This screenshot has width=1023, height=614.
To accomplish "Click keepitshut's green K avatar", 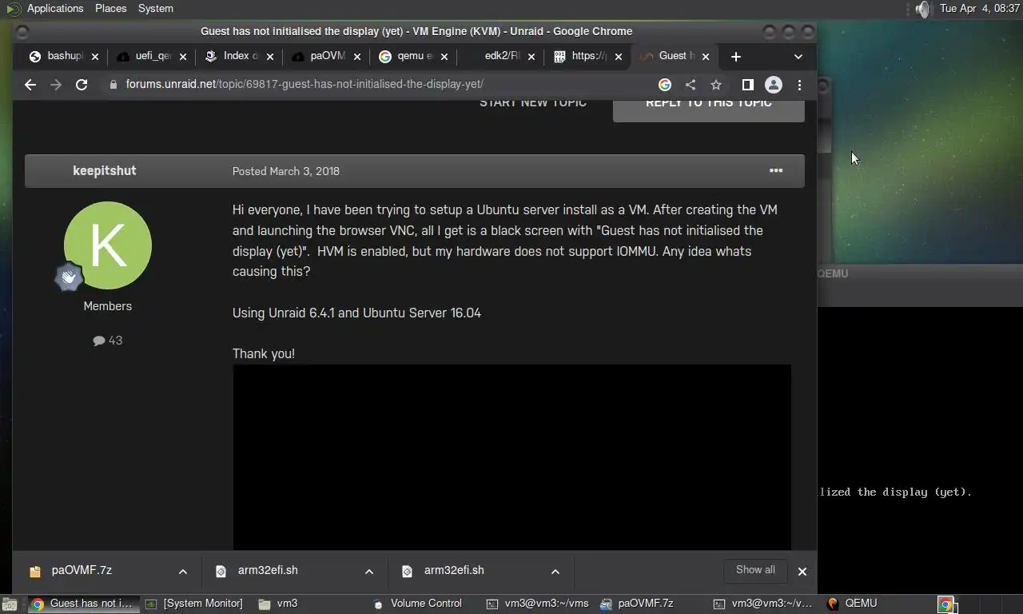I will coord(108,245).
